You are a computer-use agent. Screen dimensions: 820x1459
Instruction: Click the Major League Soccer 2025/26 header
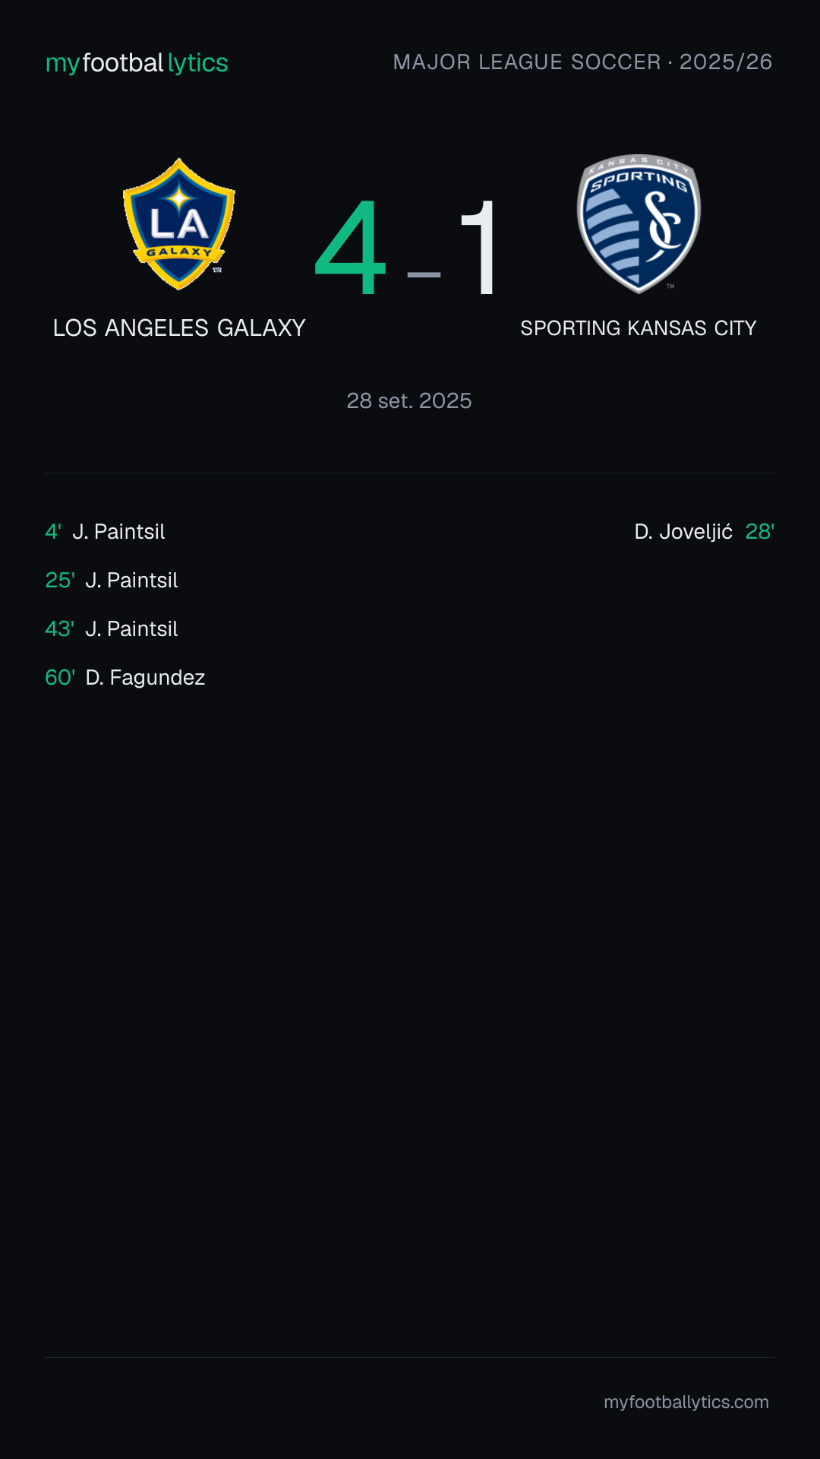pyautogui.click(x=582, y=62)
